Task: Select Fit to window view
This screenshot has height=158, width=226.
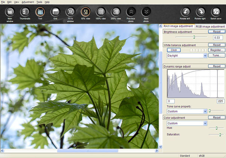Action: click(70, 12)
